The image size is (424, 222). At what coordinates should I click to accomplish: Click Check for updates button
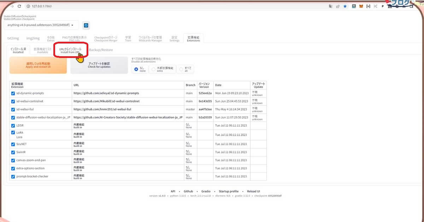(99, 65)
